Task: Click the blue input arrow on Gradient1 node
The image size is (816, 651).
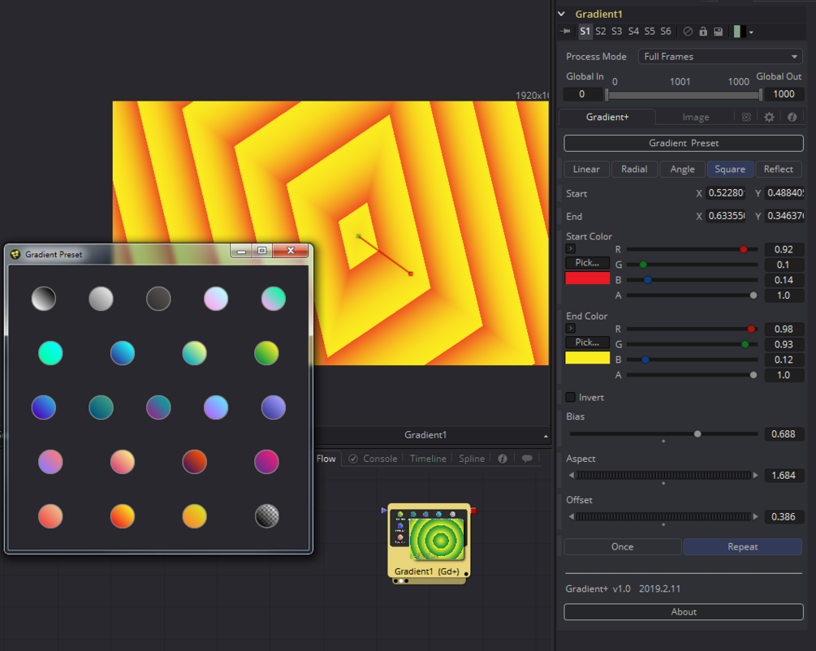Action: pos(384,511)
